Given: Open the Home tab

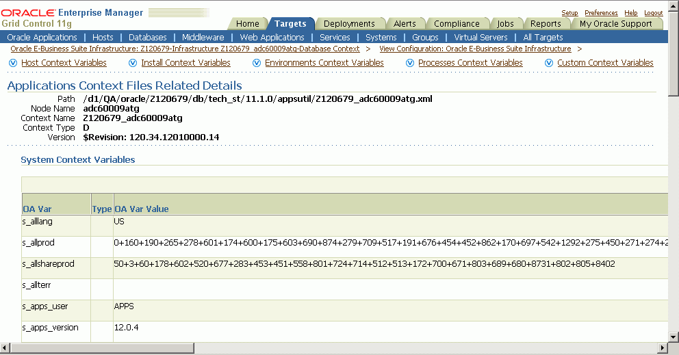Looking at the screenshot, I should 247,24.
